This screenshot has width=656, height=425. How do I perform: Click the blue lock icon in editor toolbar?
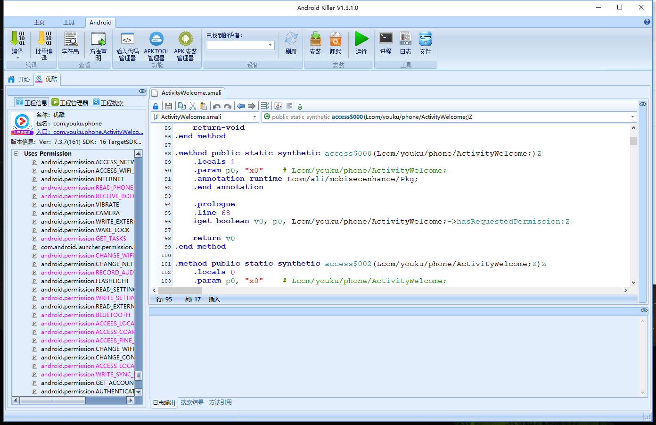pyautogui.click(x=156, y=106)
